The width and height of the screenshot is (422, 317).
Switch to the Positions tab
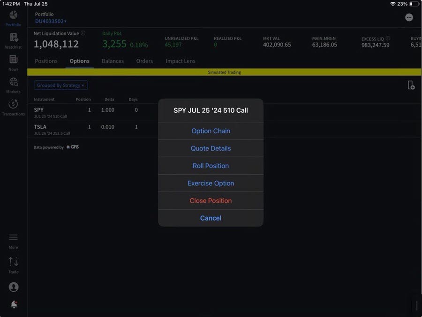tap(45, 61)
